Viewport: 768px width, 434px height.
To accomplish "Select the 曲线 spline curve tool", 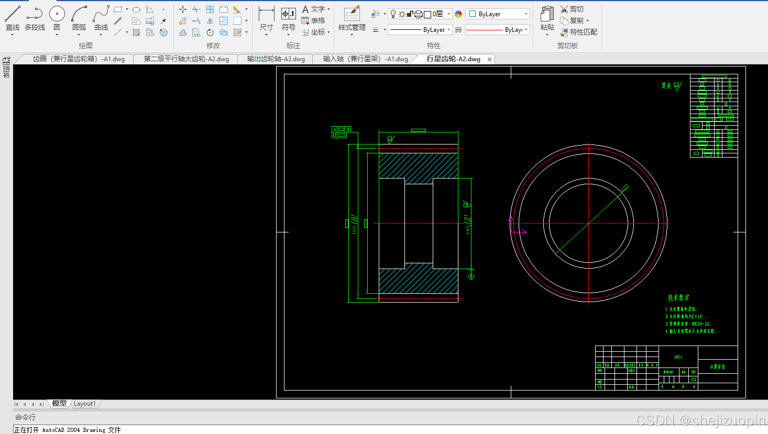I will click(101, 19).
